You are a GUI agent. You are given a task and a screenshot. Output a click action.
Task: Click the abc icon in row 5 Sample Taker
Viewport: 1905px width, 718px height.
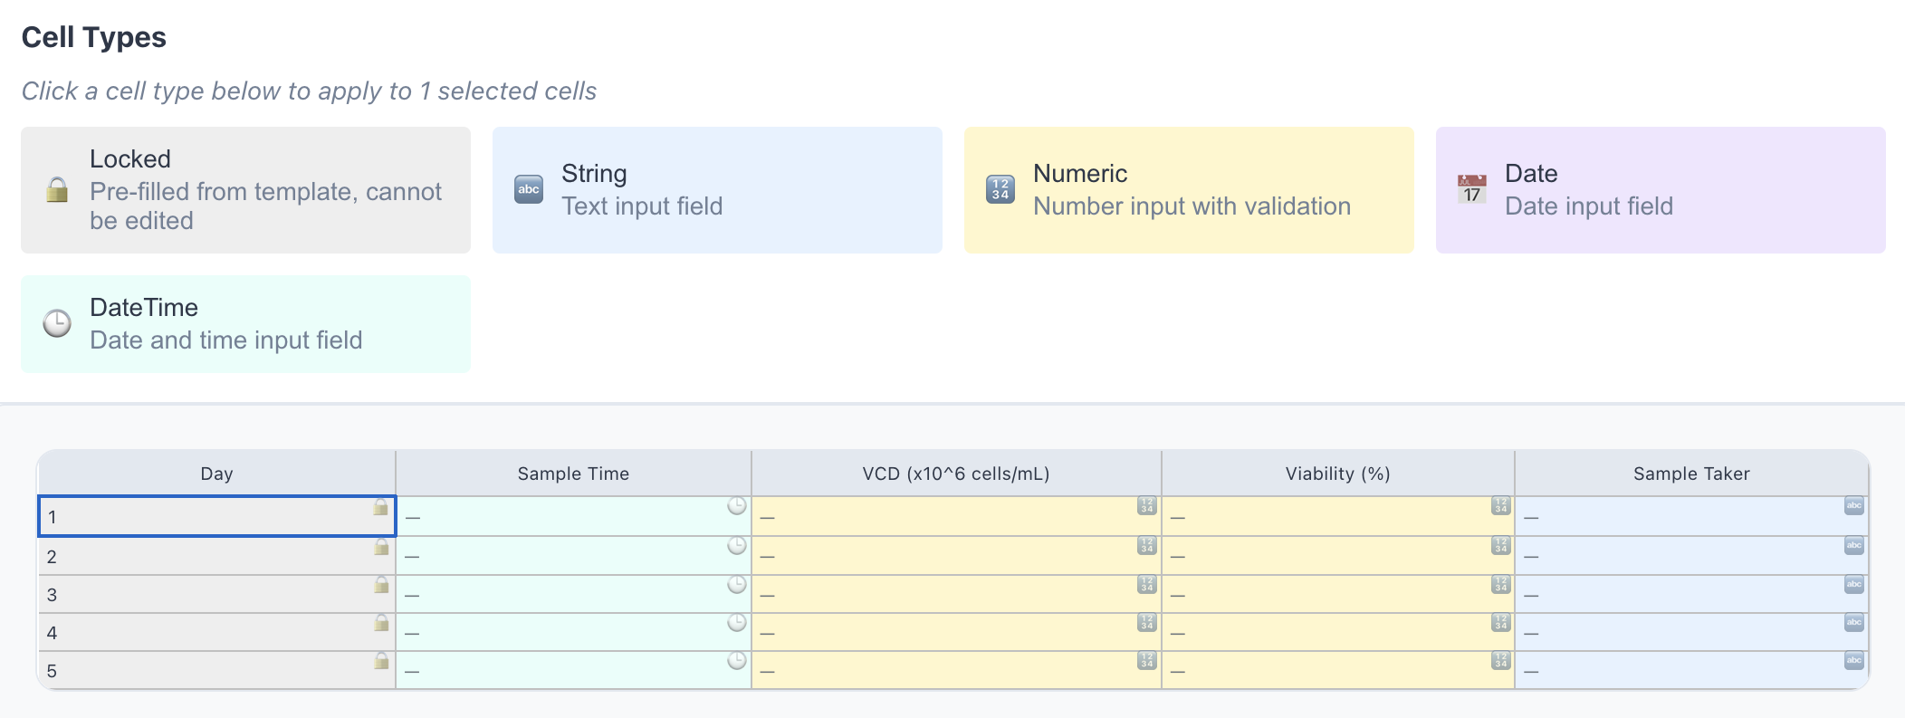pyautogui.click(x=1854, y=661)
